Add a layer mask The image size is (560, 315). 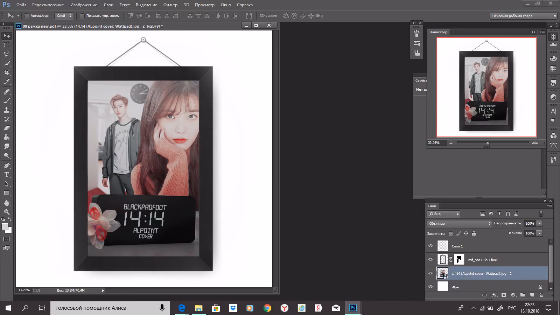(x=504, y=295)
